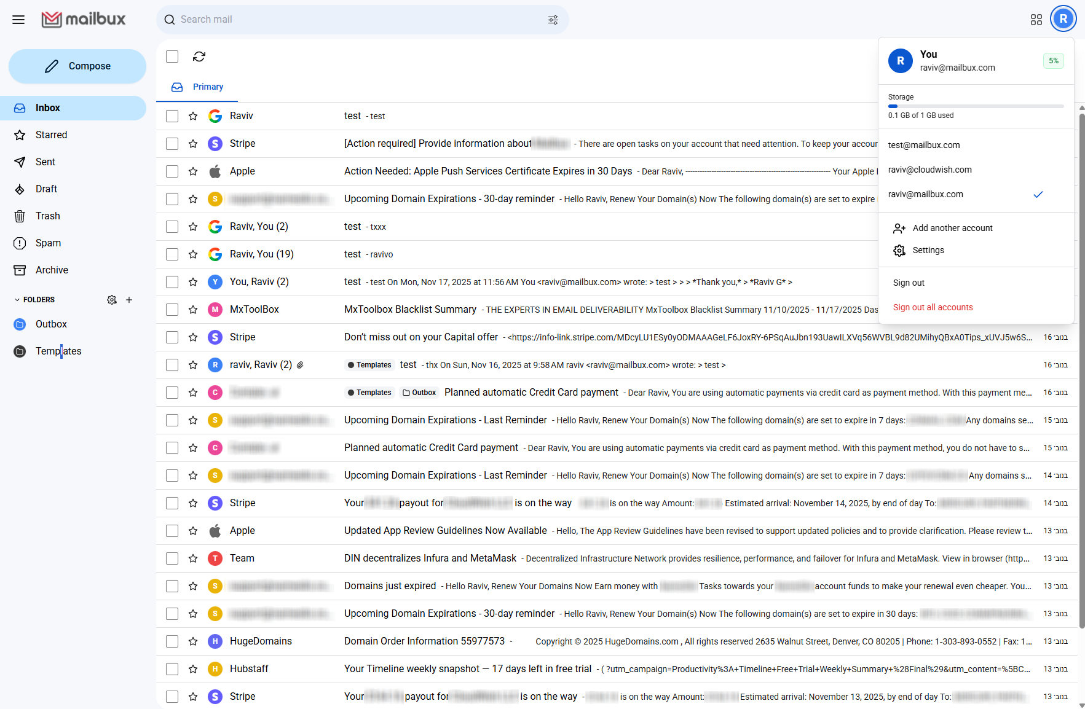Viewport: 1085px width, 709px height.
Task: Refresh the inbox mail list
Action: pos(199,56)
